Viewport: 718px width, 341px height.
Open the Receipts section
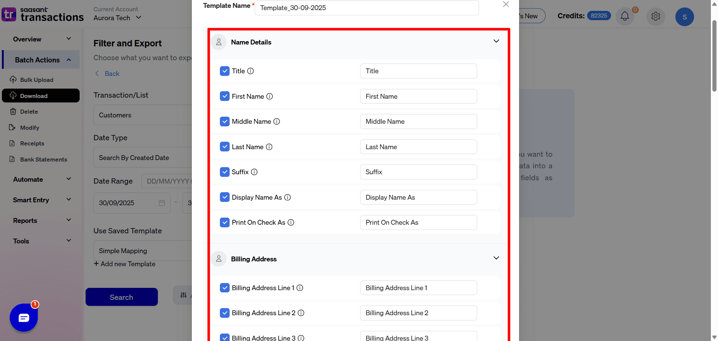[x=32, y=143]
